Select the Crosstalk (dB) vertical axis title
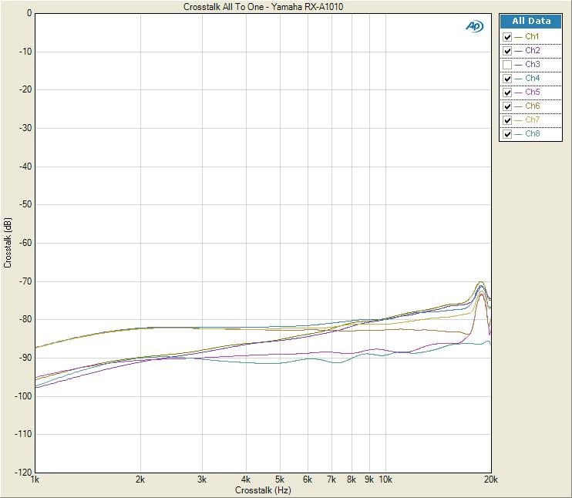572x498 pixels. tap(8, 242)
